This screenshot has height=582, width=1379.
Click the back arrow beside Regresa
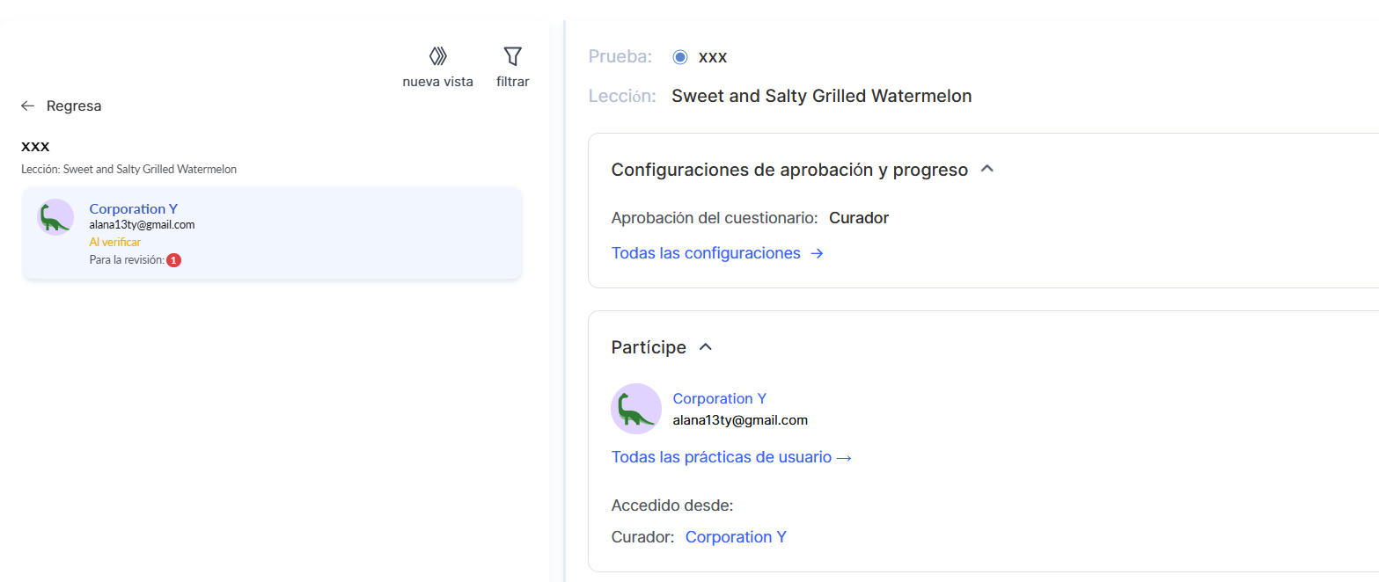[28, 105]
